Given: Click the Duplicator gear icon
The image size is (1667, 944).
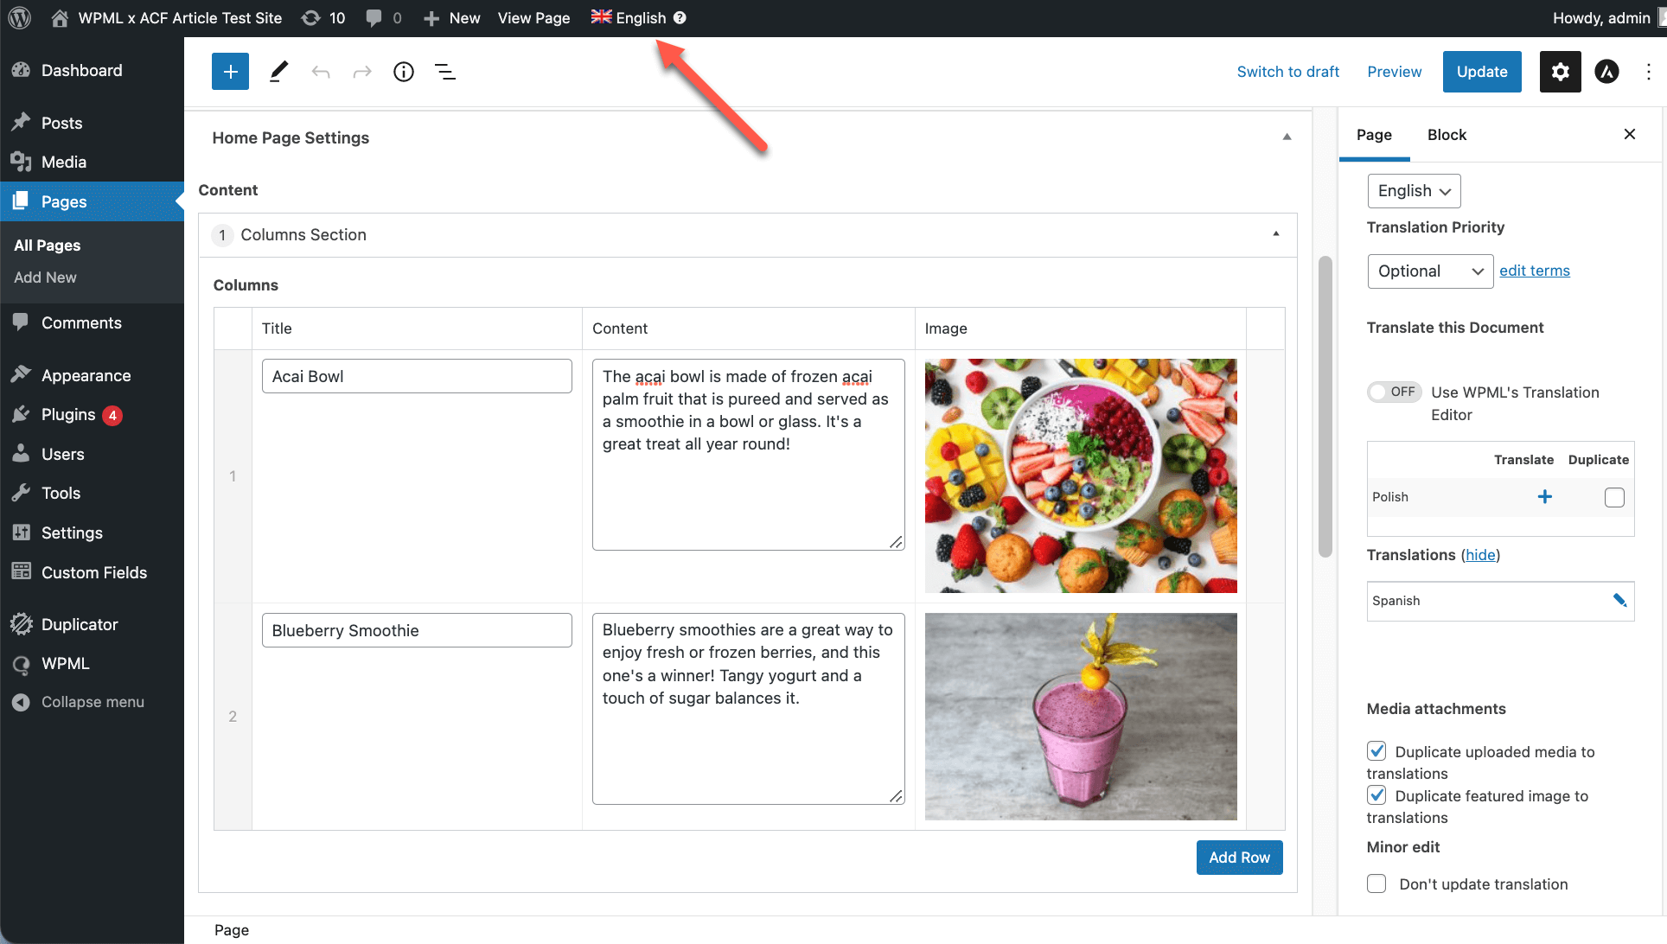Looking at the screenshot, I should pyautogui.click(x=21, y=624).
